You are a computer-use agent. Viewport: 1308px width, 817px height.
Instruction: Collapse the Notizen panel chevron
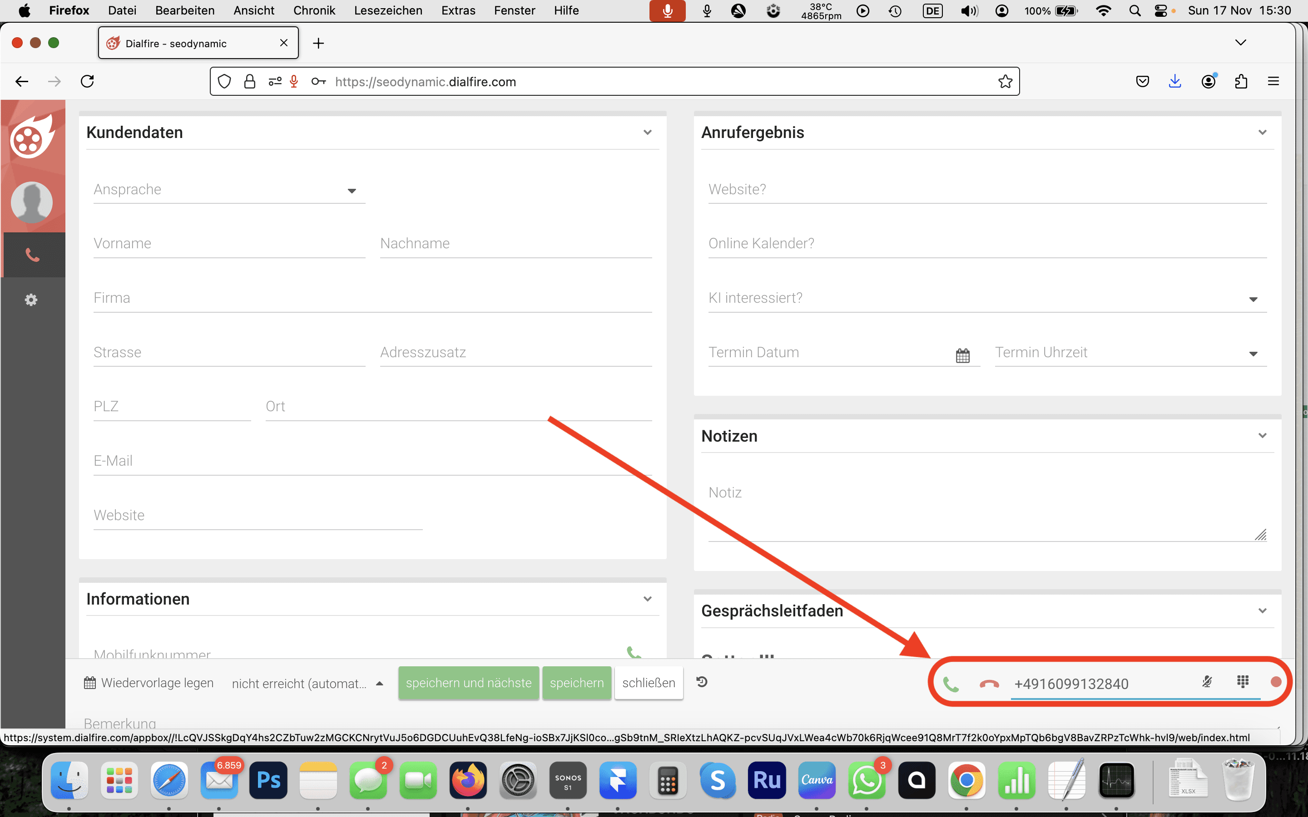(1262, 436)
